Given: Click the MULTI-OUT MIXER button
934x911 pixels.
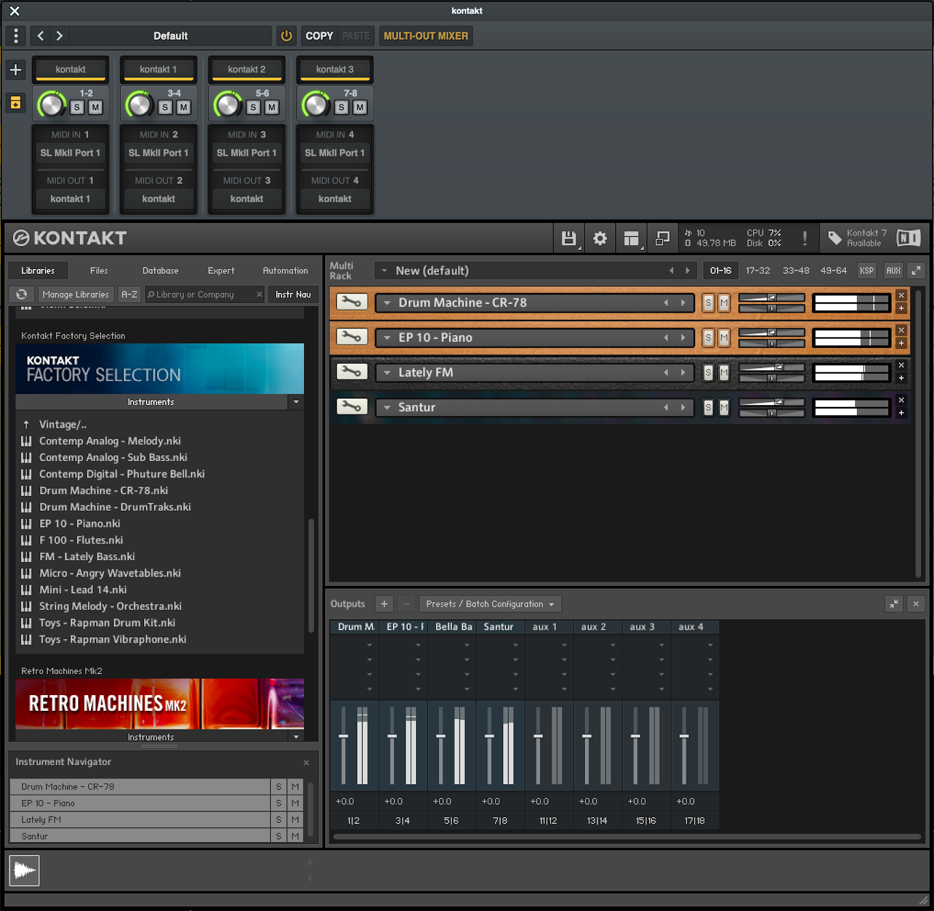Looking at the screenshot, I should tap(426, 36).
